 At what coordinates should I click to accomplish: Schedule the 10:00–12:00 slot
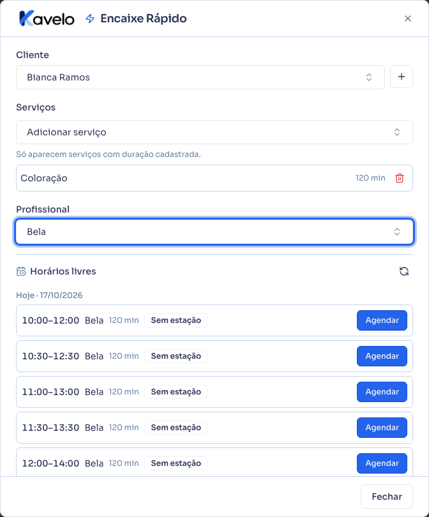click(382, 320)
